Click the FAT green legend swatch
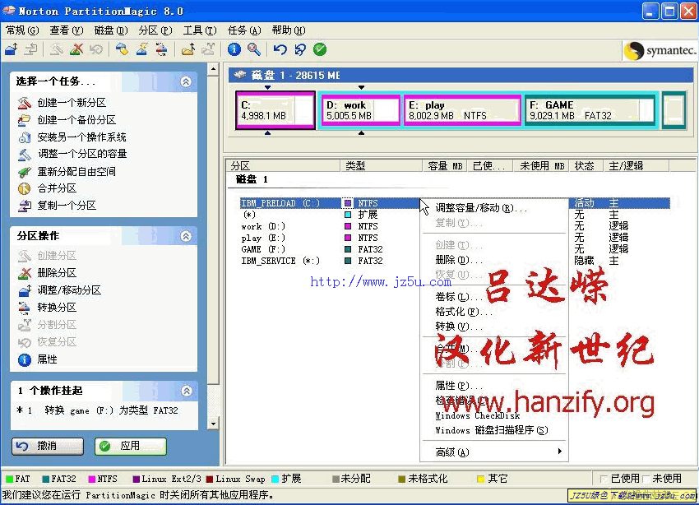Image resolution: width=699 pixels, height=505 pixels. [9, 480]
